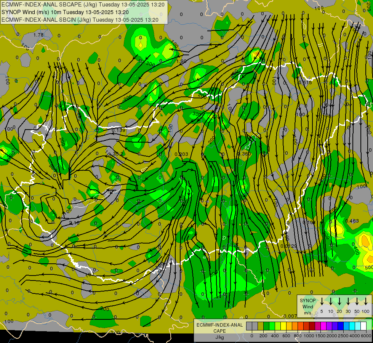The height and width of the screenshot is (343, 373).
Task: Click the 0 tick label on color scale
Action: click(252, 336)
